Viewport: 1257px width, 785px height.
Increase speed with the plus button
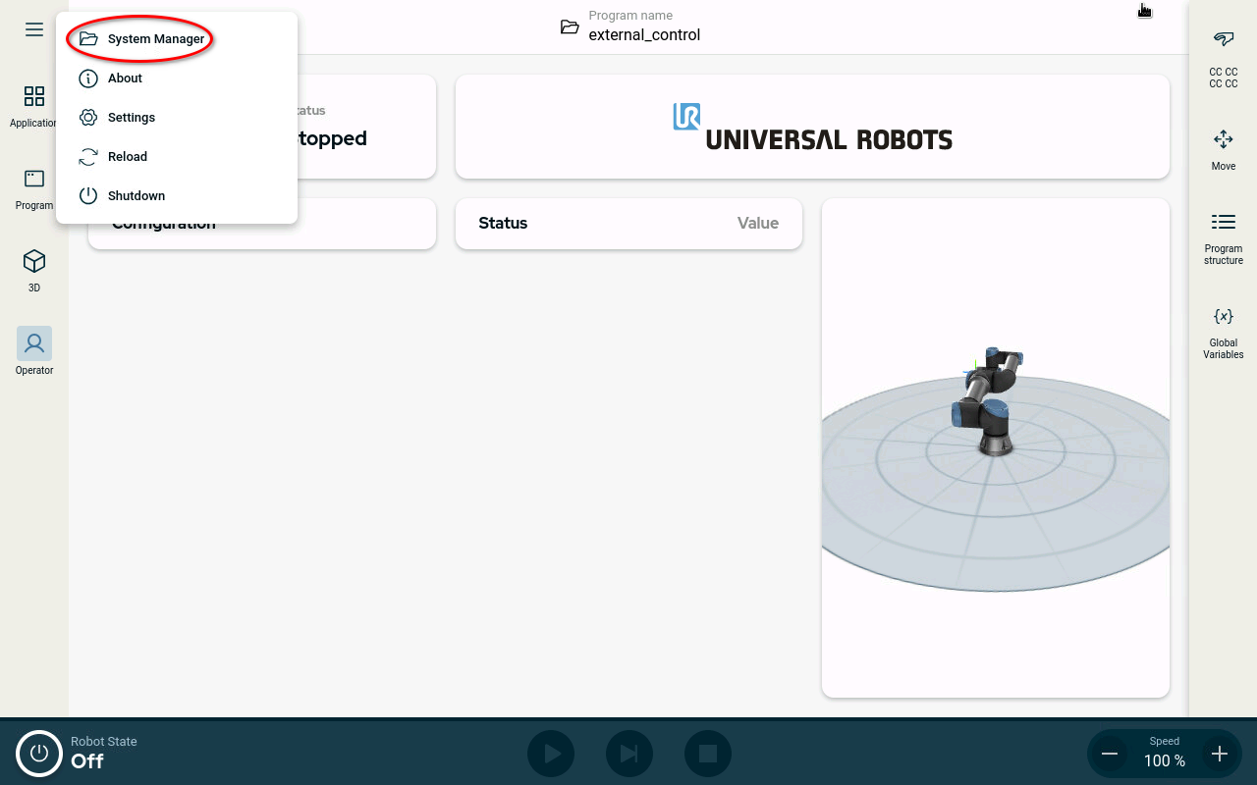(x=1220, y=754)
